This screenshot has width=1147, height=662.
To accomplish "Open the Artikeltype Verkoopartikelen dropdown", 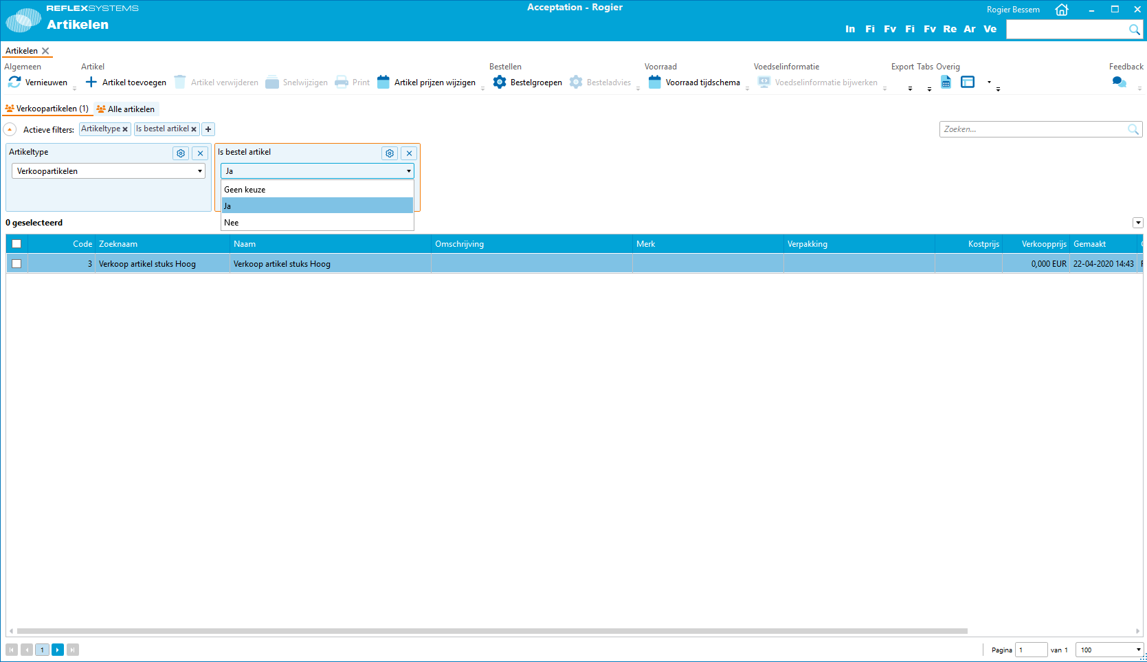I will (x=109, y=171).
